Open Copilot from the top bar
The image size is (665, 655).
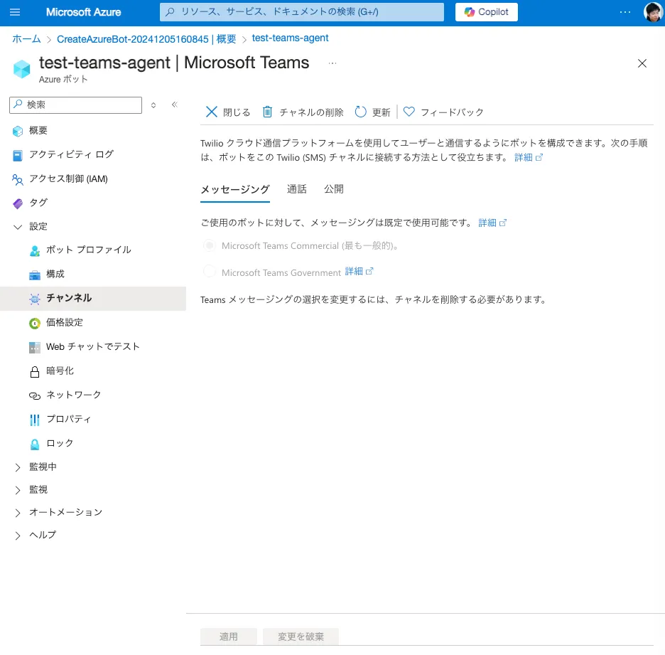[x=487, y=12]
